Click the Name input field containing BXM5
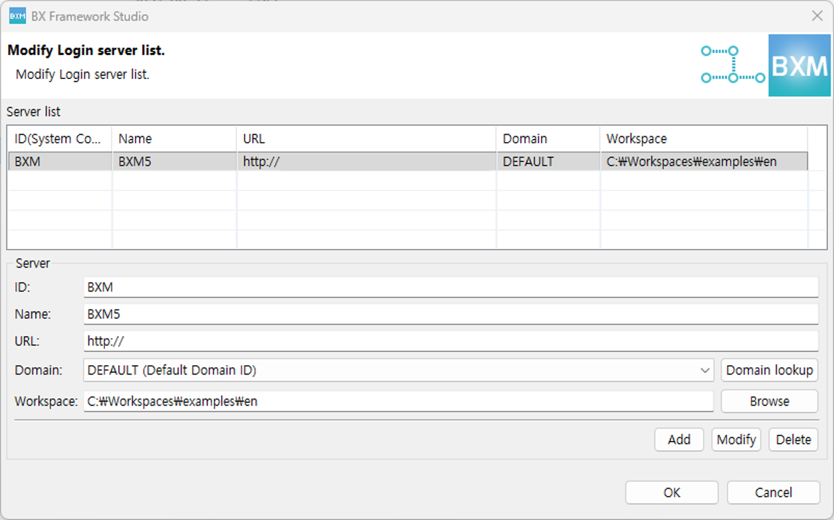 [x=399, y=314]
